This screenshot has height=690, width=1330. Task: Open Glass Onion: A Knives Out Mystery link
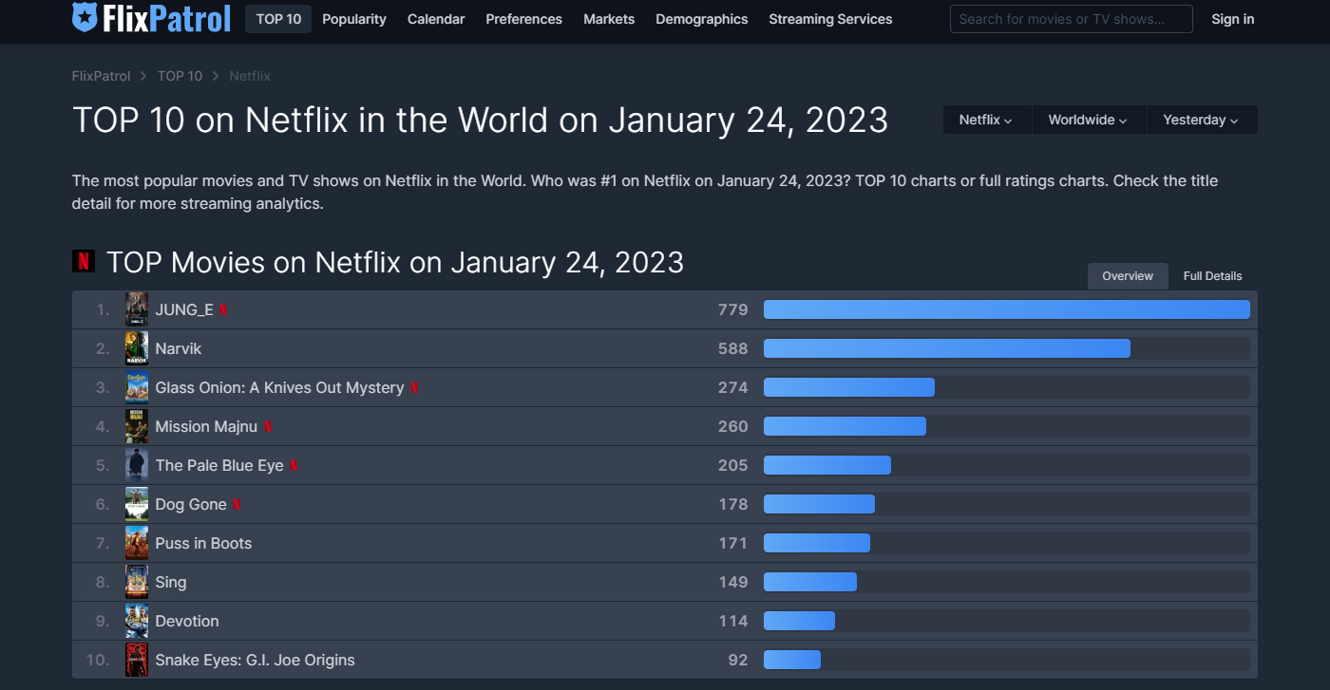(x=279, y=388)
